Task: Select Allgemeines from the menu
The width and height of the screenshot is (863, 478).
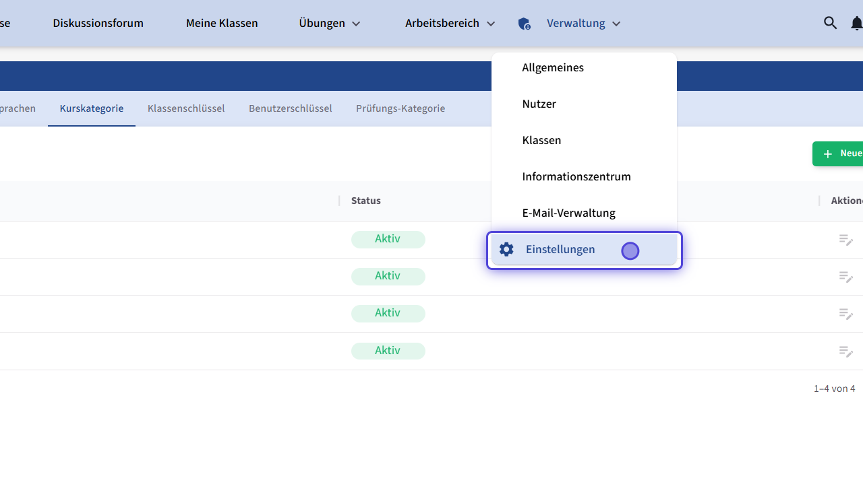Action: 553,67
